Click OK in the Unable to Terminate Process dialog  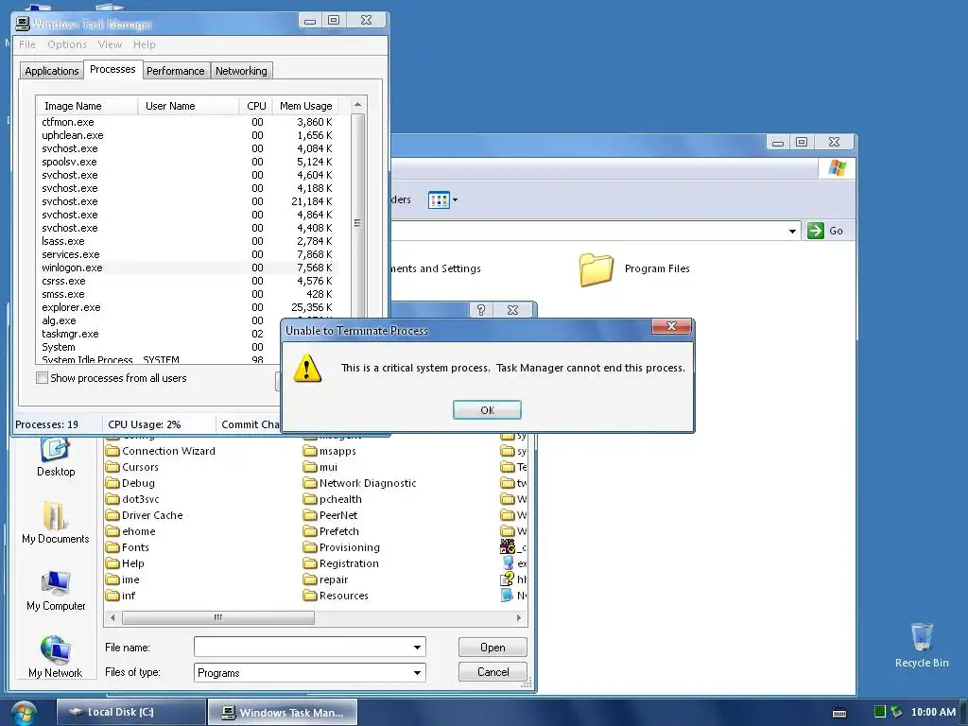tap(487, 410)
